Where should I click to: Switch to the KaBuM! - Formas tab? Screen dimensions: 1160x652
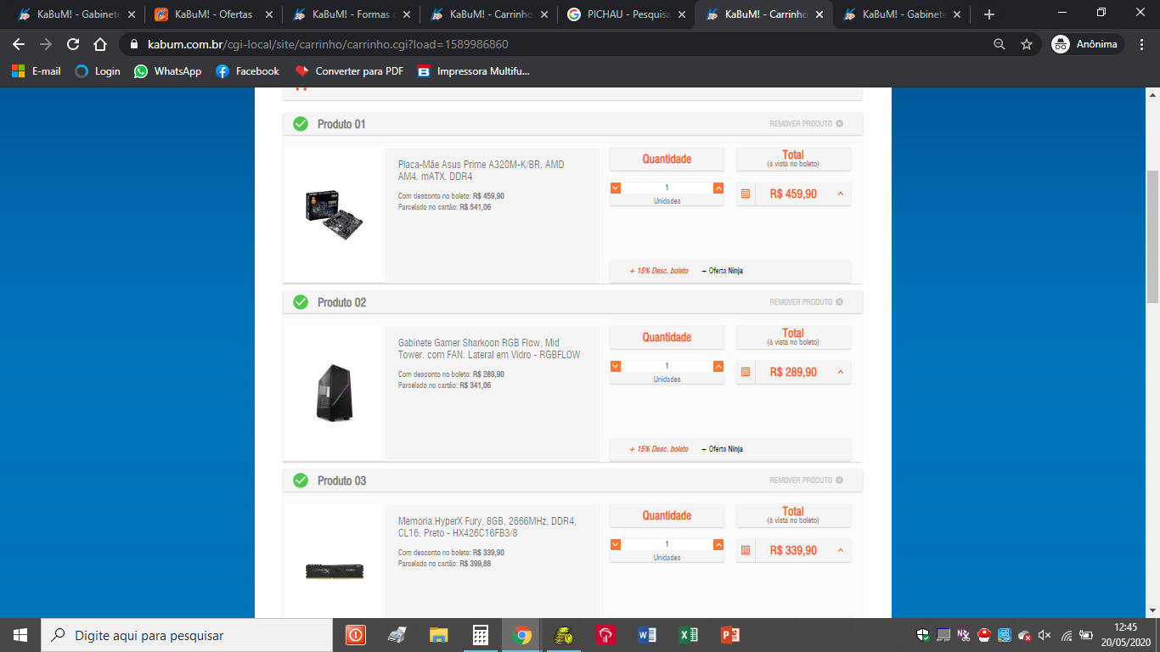point(350,14)
